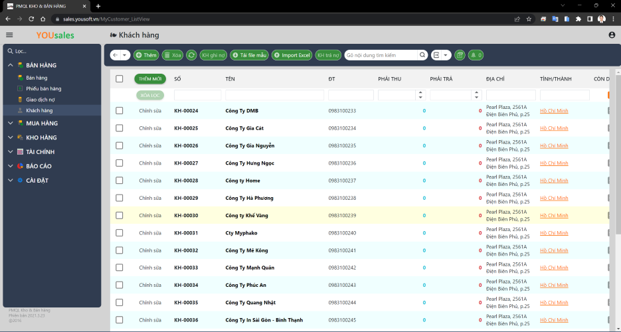The height and width of the screenshot is (332, 621).
Task: Check the row for Công Ty Gia Cát
Action: coord(119,128)
